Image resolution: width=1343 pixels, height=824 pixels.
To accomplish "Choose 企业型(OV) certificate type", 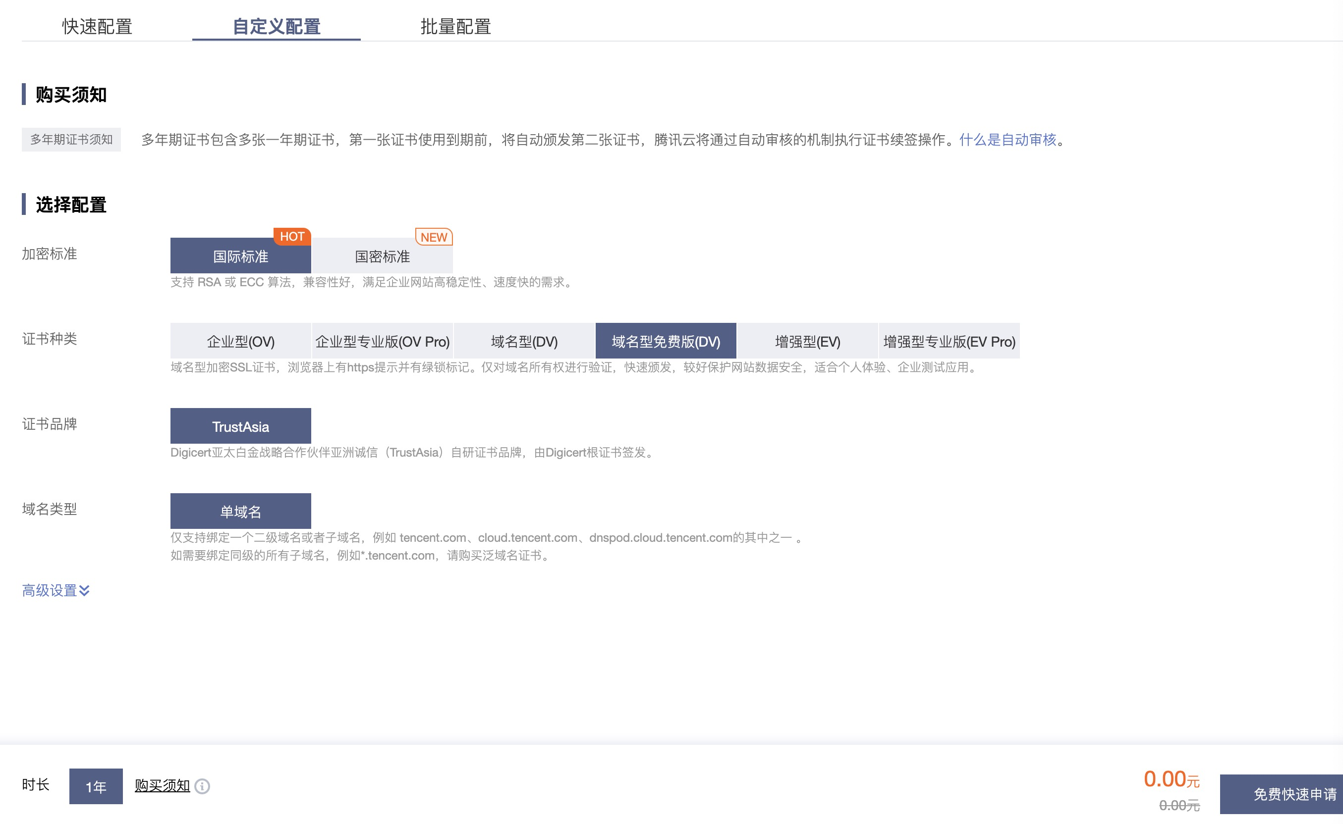I will click(240, 342).
